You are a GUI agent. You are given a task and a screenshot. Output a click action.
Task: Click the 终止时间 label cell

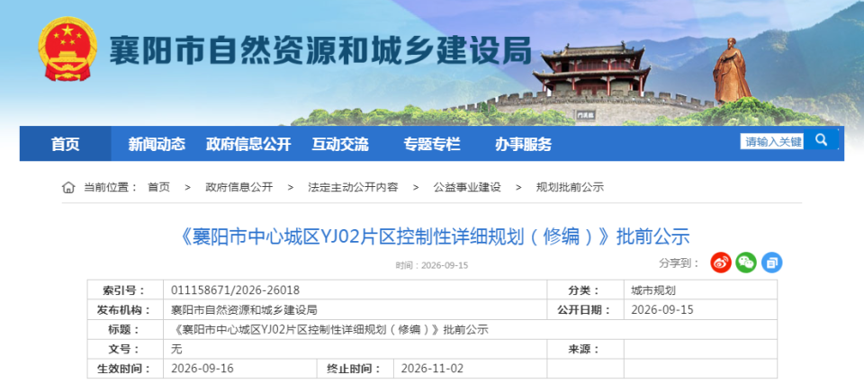point(355,369)
